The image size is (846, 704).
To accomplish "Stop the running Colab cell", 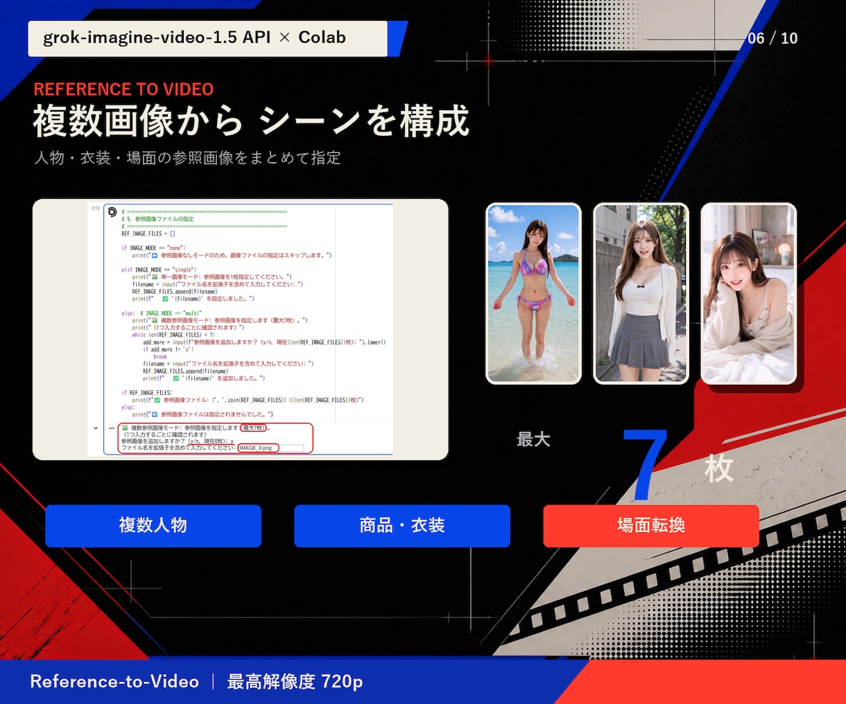I will point(112,212).
